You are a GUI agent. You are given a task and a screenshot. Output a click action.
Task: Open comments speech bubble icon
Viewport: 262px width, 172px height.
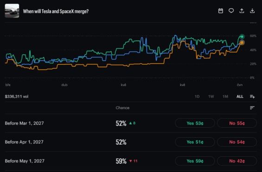click(231, 11)
